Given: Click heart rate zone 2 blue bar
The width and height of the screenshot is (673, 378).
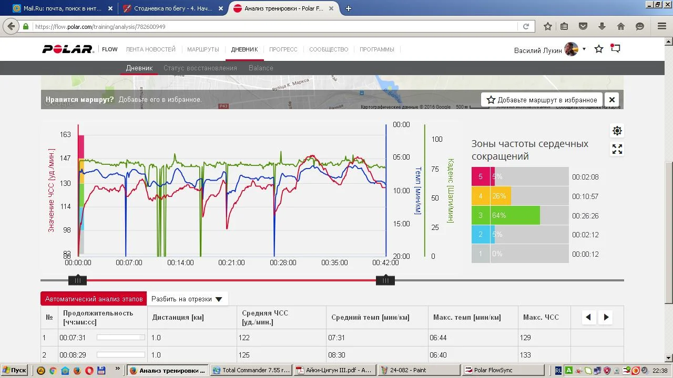Looking at the screenshot, I should (x=483, y=235).
